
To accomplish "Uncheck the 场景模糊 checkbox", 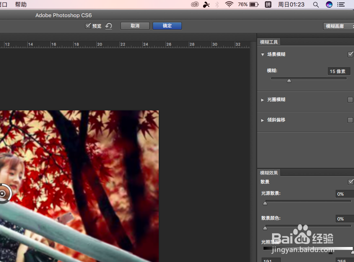I will coord(350,55).
